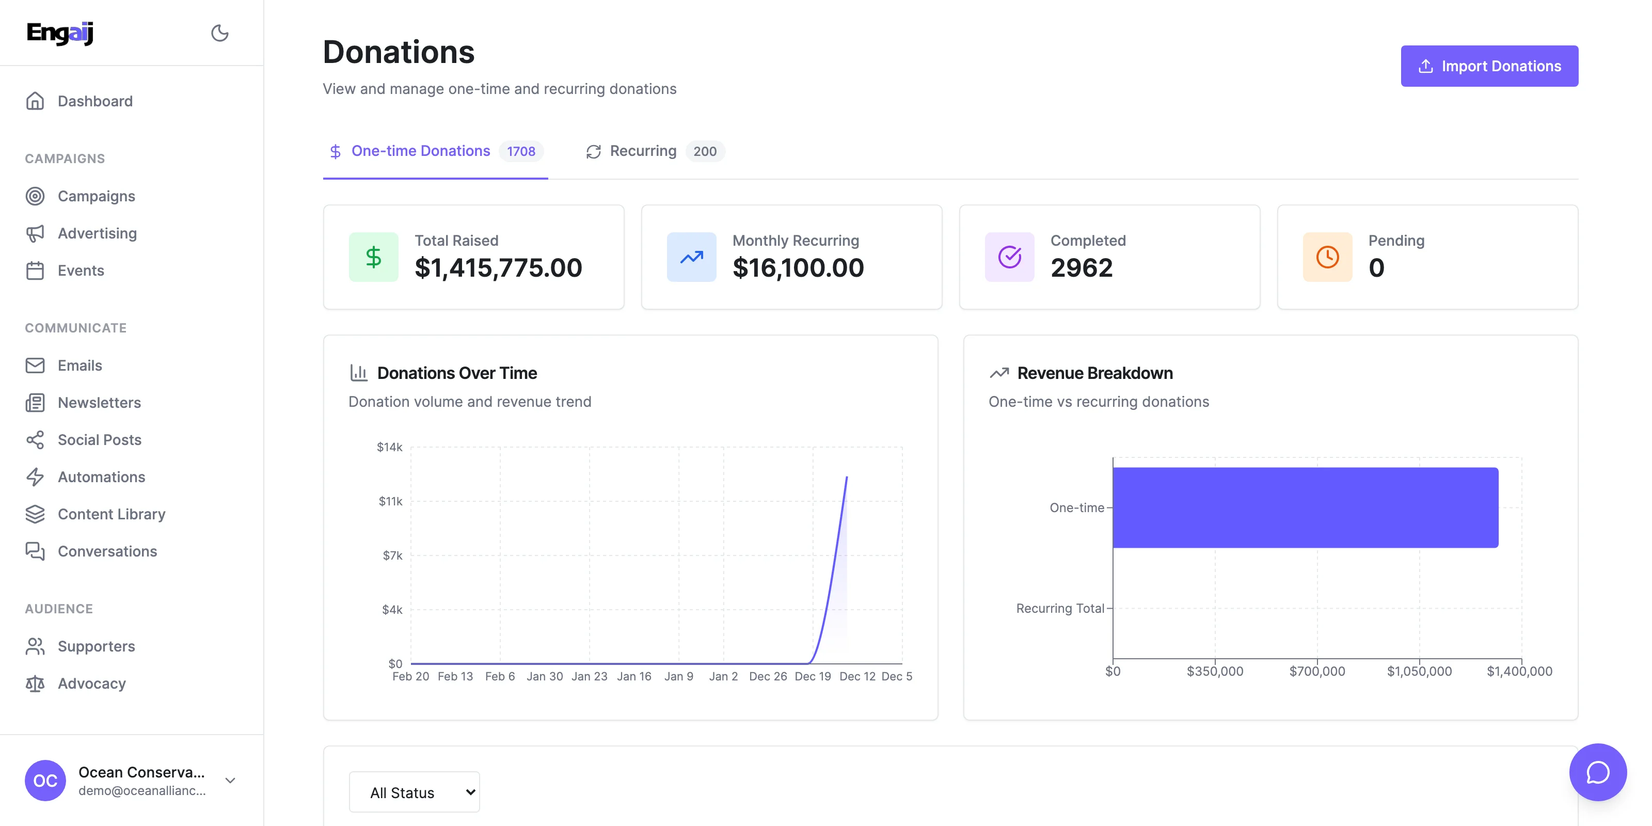
Task: Click the Advertising megaphone icon
Action: (35, 233)
